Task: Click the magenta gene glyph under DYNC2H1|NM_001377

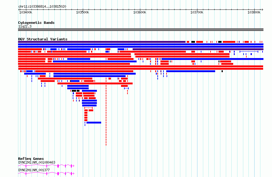Action: coord(46,174)
